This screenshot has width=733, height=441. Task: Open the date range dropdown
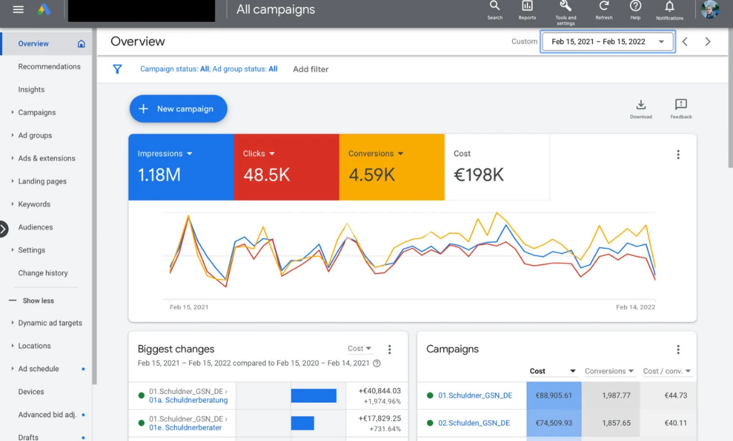click(x=607, y=42)
